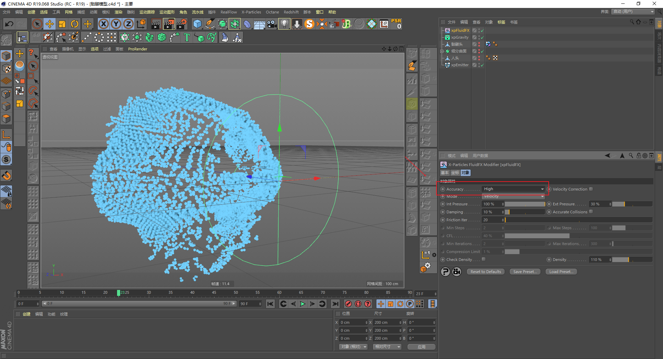Click Reset to Defaults button
The image size is (663, 359).
tap(486, 272)
